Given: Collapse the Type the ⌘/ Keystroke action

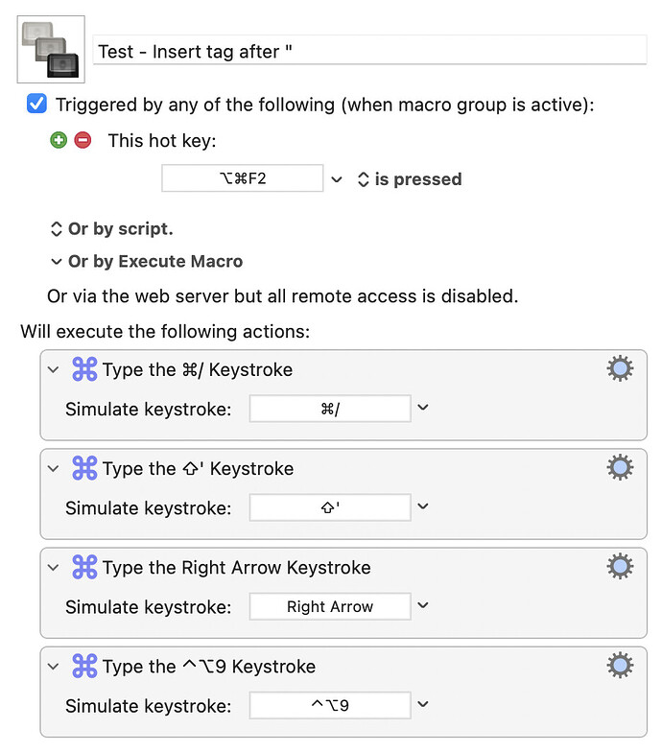Looking at the screenshot, I should coord(54,370).
